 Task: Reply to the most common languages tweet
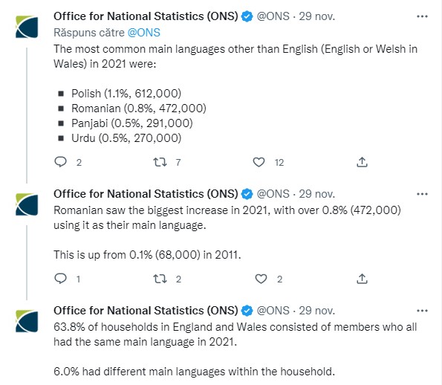(x=61, y=162)
